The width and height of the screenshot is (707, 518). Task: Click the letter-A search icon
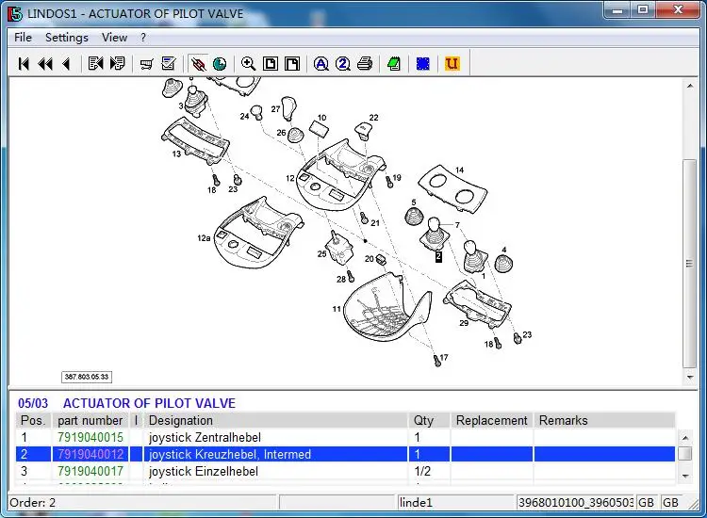321,64
